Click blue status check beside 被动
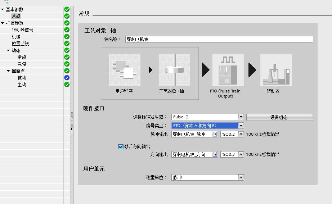Screen dimensions: 332x204 [x=67, y=78]
